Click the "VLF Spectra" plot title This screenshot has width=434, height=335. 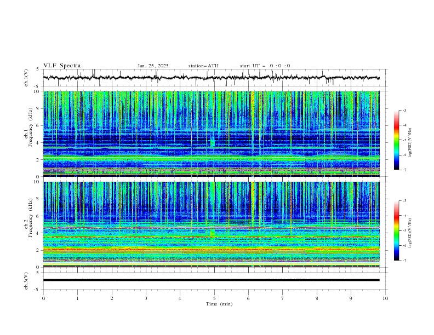point(62,66)
